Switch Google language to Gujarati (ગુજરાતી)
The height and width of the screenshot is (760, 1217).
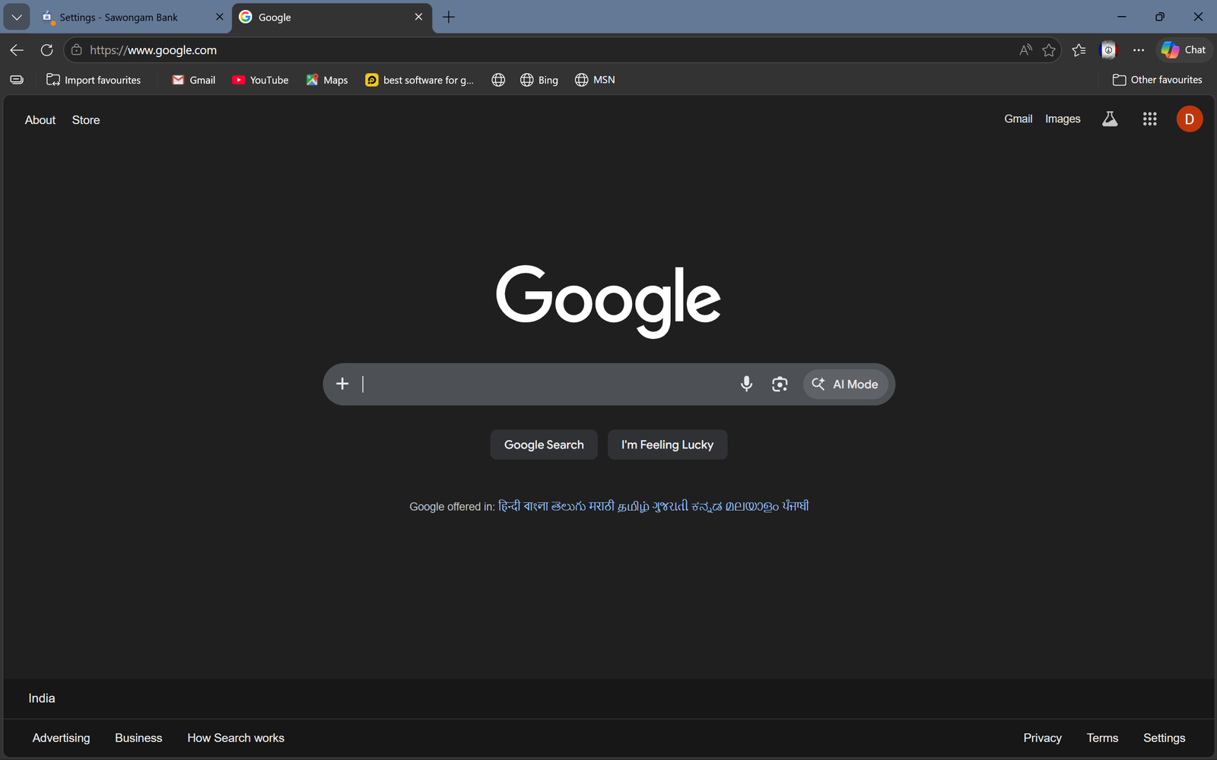point(670,506)
